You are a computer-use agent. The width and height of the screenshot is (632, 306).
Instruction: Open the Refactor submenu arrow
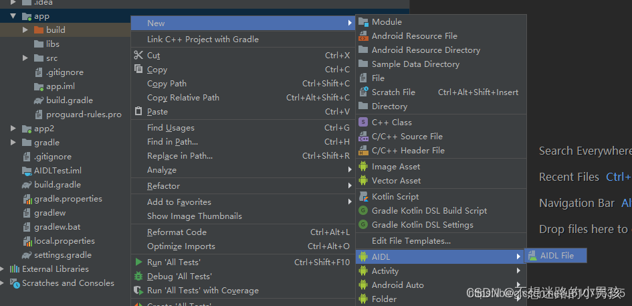[x=350, y=185]
